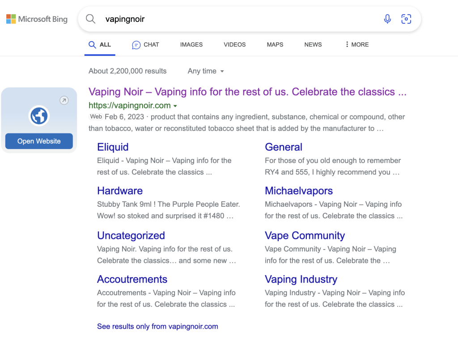Switch to the Videos tab
The height and width of the screenshot is (346, 458).
[235, 45]
